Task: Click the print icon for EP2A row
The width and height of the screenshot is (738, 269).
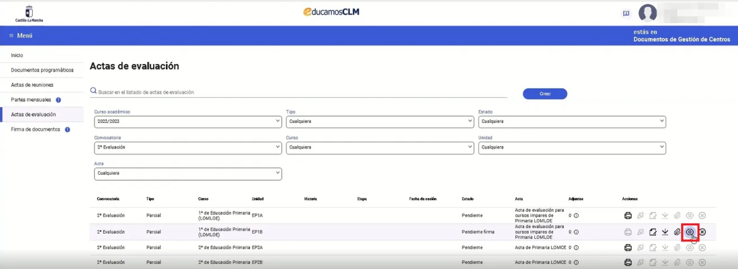Action: point(628,248)
